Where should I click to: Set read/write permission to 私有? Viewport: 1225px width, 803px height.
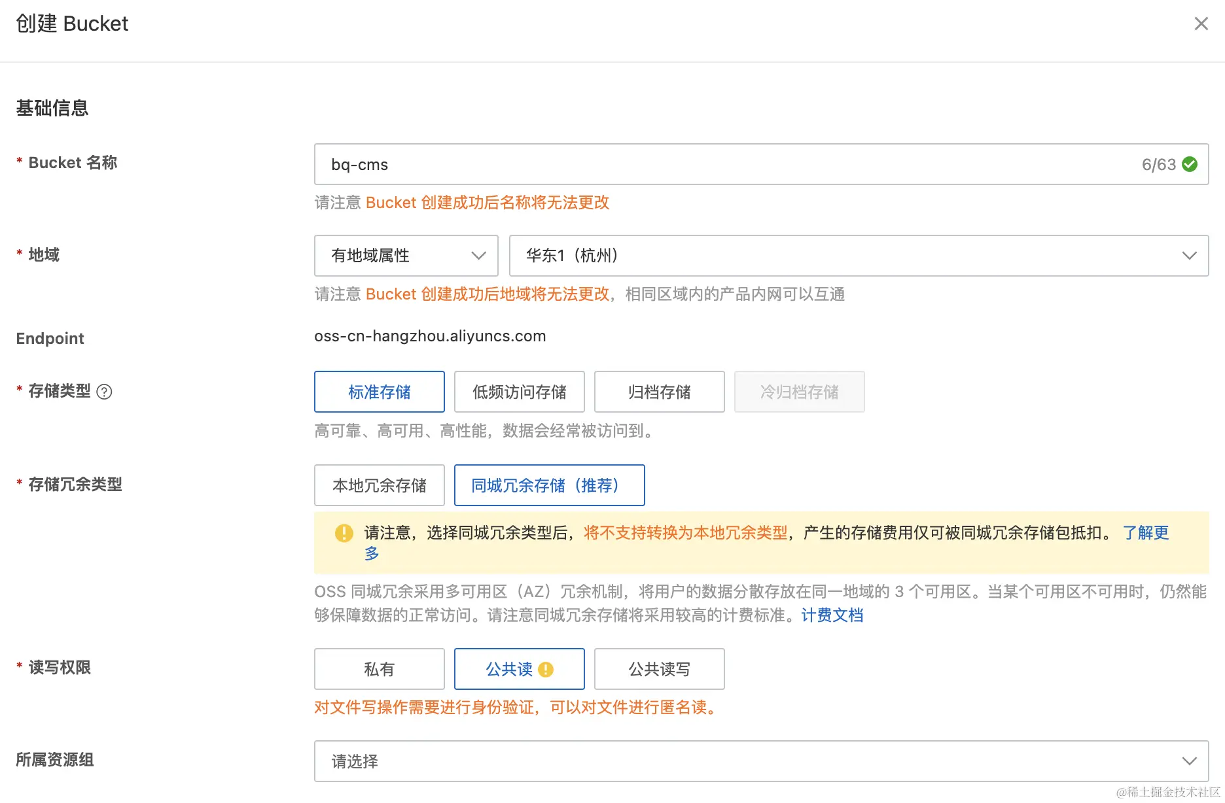[380, 669]
